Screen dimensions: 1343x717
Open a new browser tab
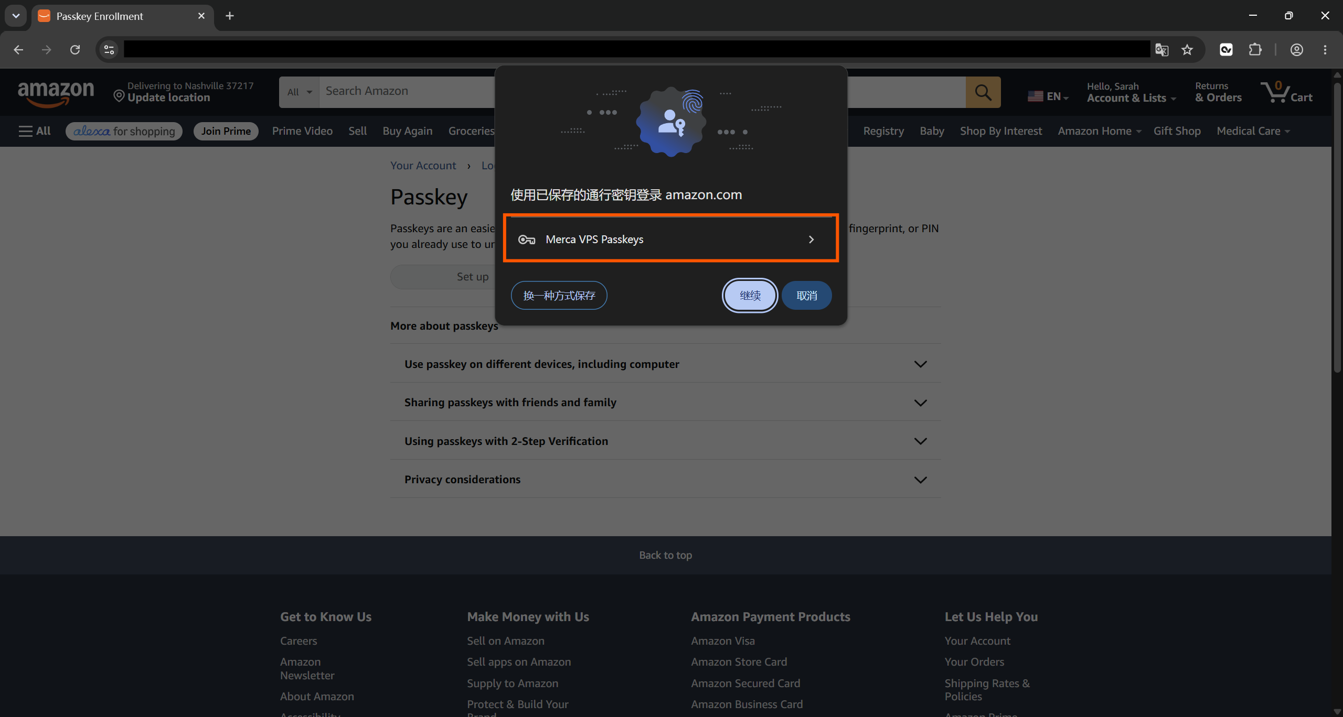point(230,16)
